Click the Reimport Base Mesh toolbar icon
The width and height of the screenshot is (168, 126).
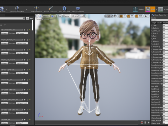pyautogui.click(x=17, y=8)
